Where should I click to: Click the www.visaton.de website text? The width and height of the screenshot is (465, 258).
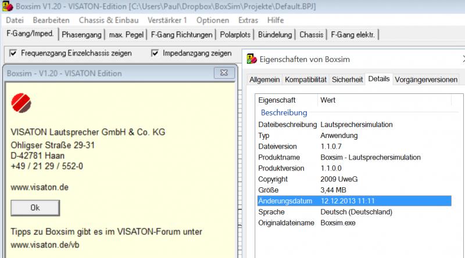pyautogui.click(x=40, y=187)
